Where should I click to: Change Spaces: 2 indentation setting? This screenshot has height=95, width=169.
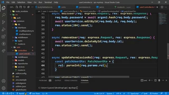click(110, 93)
